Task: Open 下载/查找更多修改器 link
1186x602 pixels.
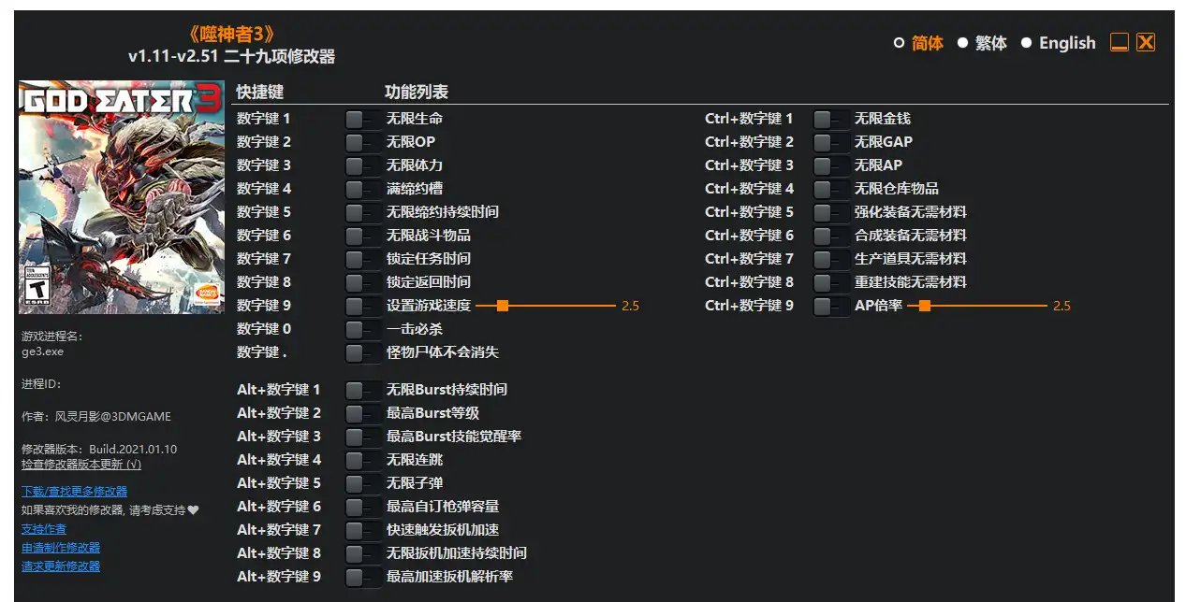Action: coord(74,491)
